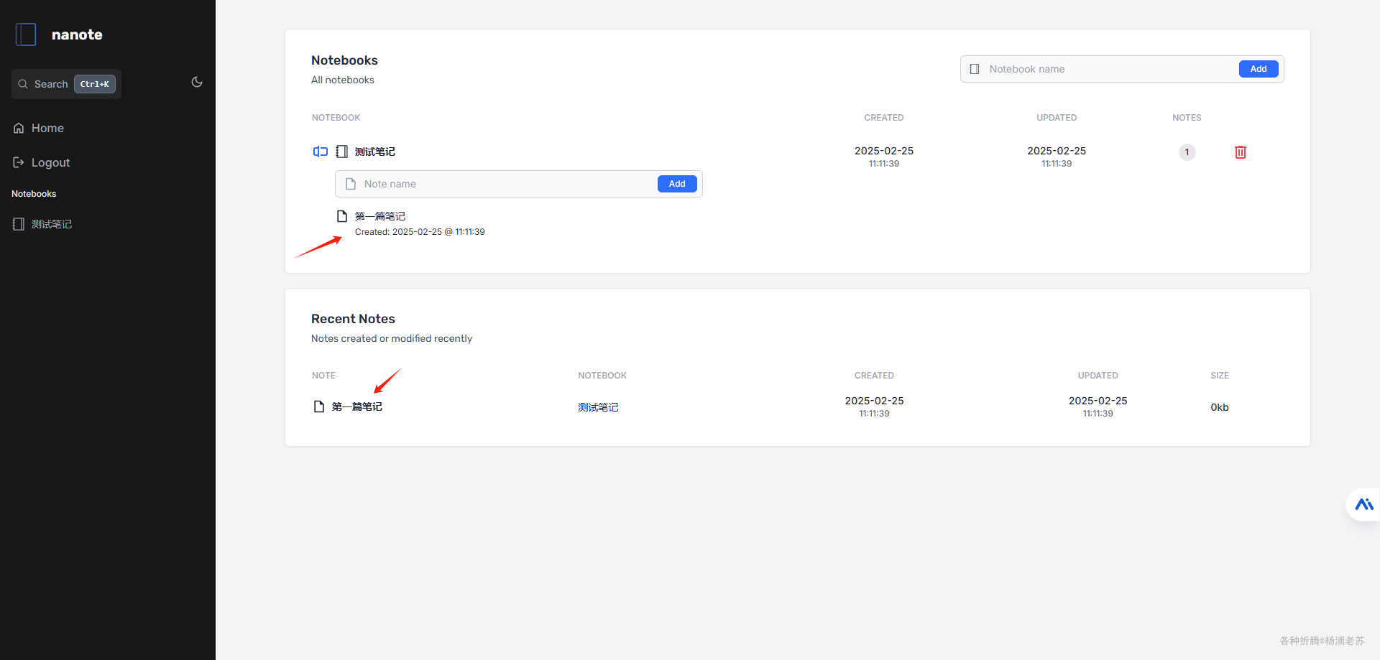Click the notes count badge showing 1
1380x660 pixels.
pos(1187,152)
